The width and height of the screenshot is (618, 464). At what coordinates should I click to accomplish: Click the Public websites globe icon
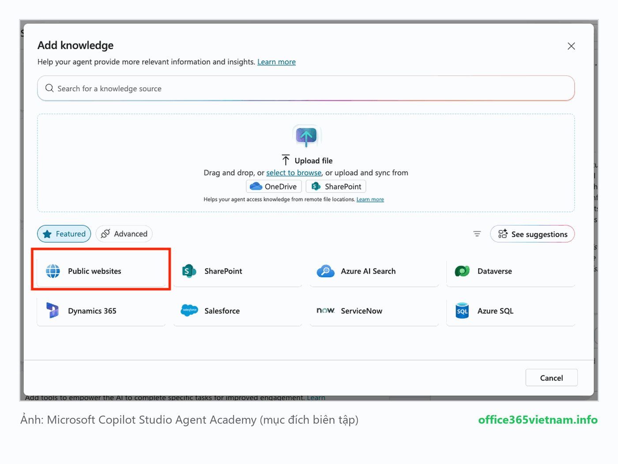tap(53, 271)
